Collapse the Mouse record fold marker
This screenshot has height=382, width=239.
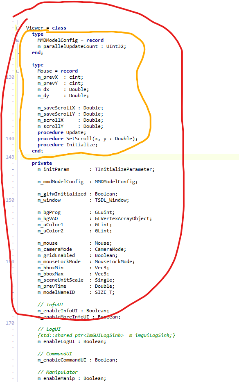click(18, 71)
